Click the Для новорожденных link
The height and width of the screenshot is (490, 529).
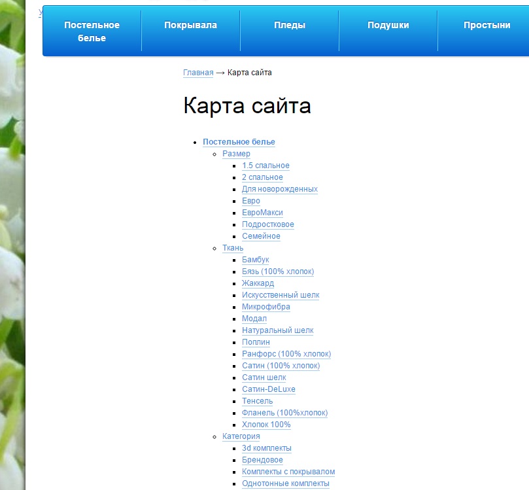(x=279, y=189)
